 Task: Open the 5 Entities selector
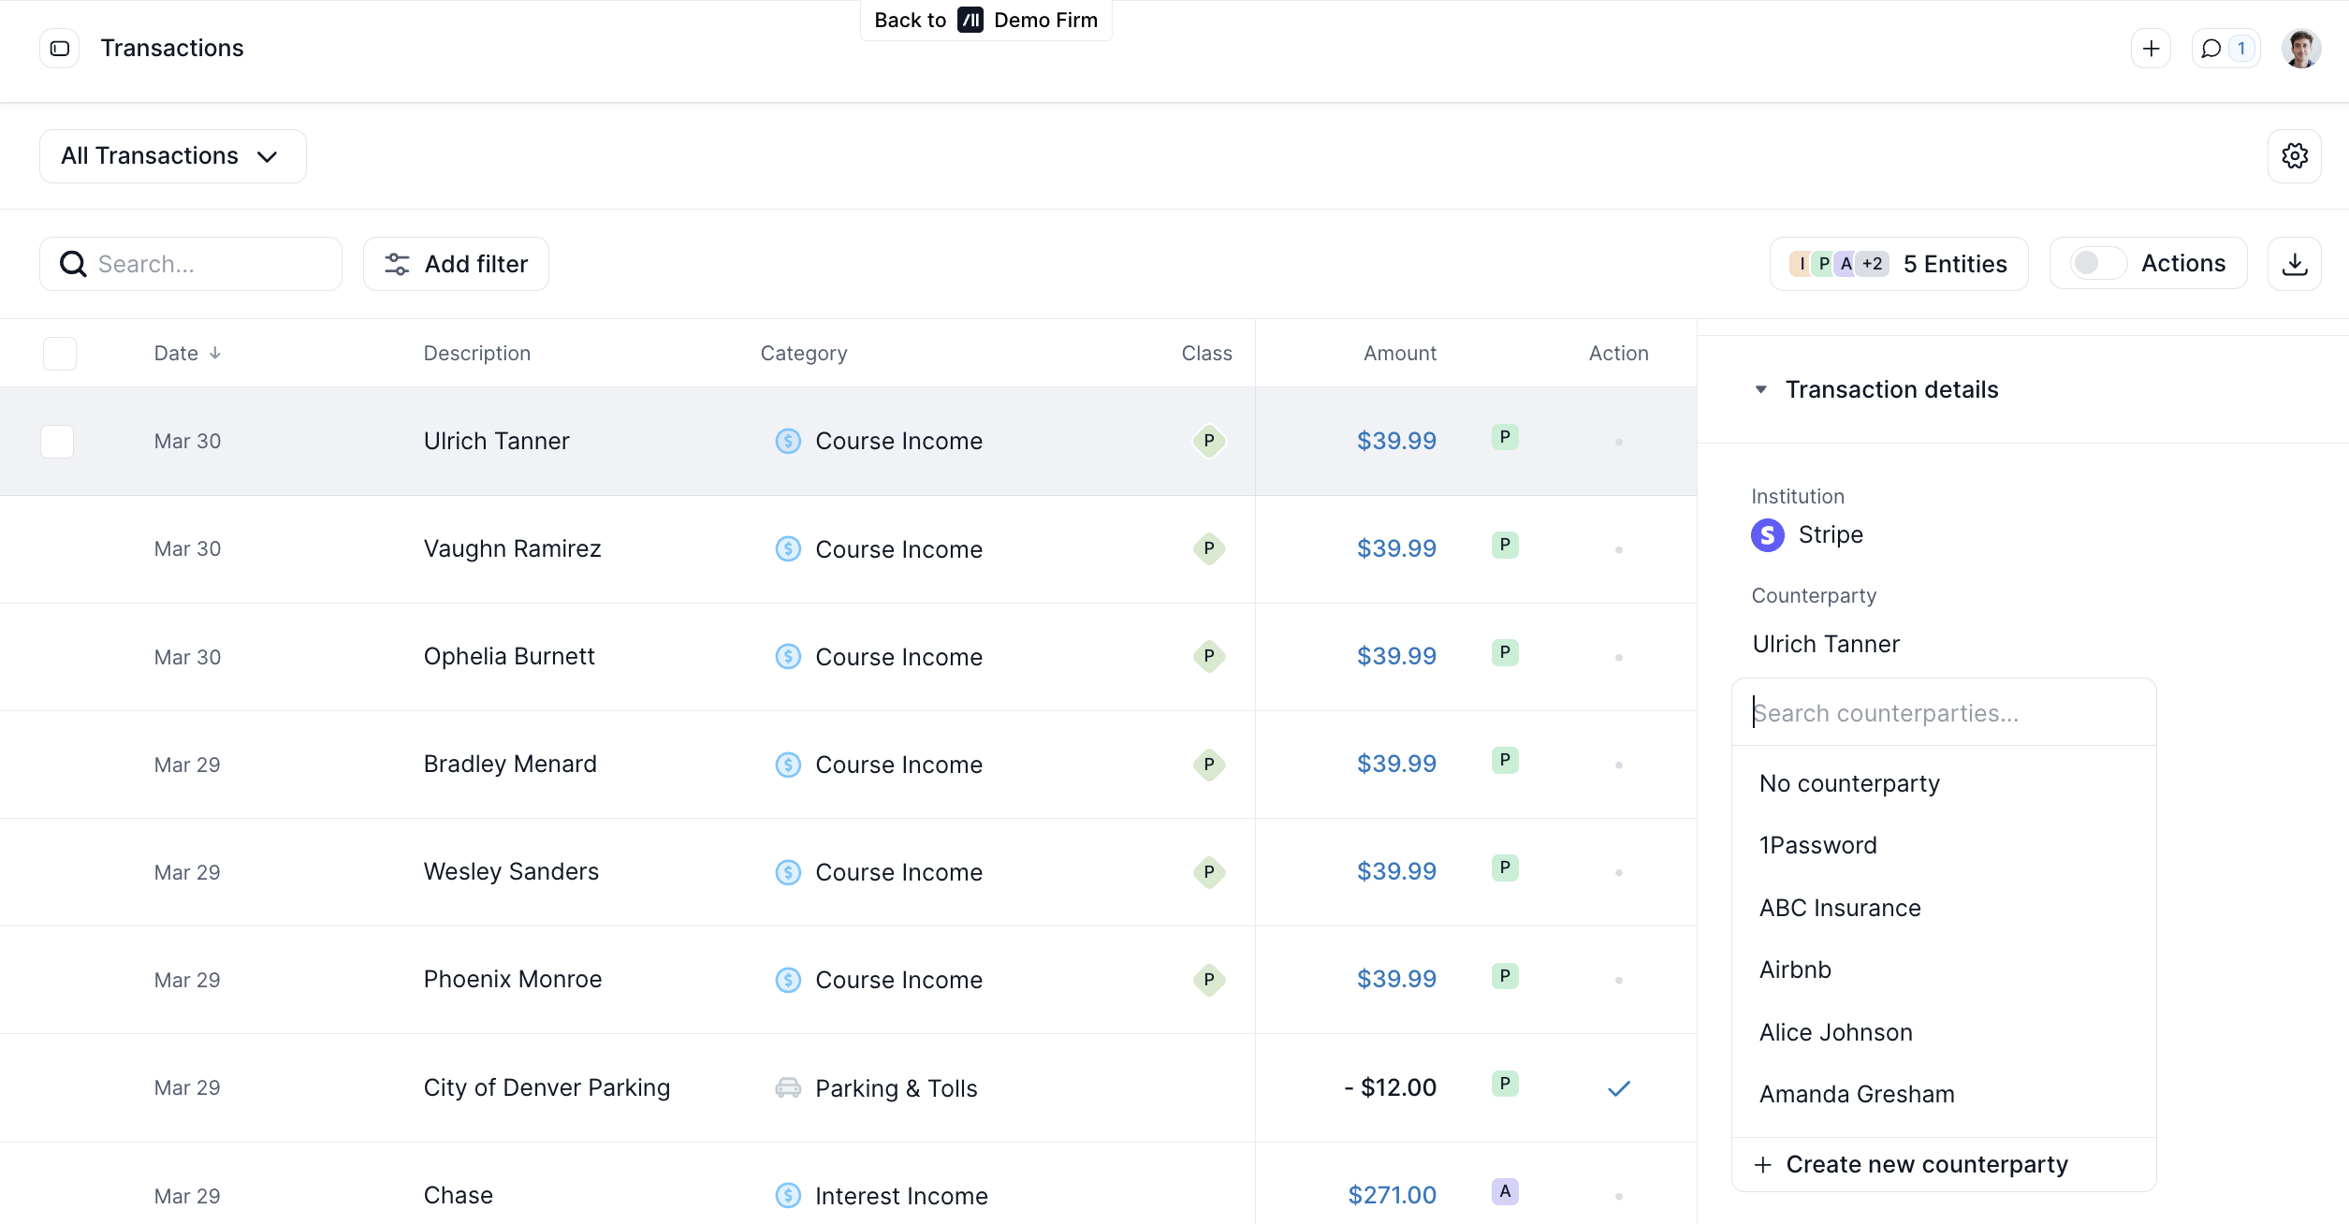(1898, 264)
